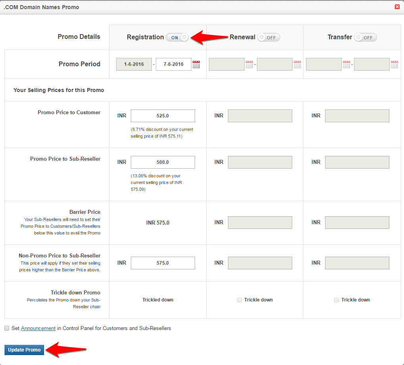This screenshot has height=365, width=404.
Task: Edit Registration Promo Price to Sub-Reseller field
Action: (163, 162)
